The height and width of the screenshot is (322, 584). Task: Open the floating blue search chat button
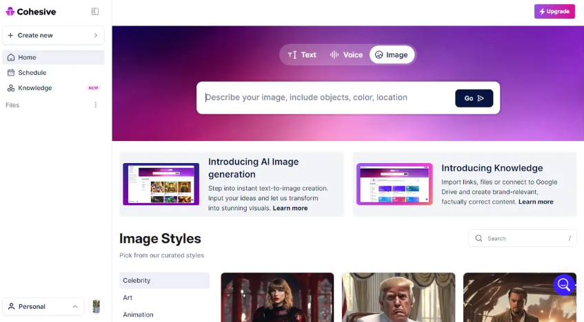tap(564, 285)
